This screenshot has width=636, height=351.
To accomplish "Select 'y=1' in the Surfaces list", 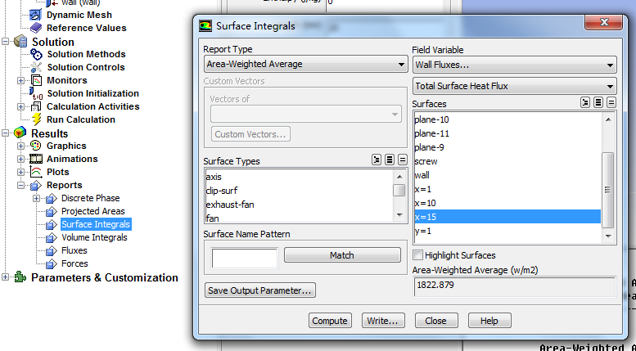I will 507,231.
